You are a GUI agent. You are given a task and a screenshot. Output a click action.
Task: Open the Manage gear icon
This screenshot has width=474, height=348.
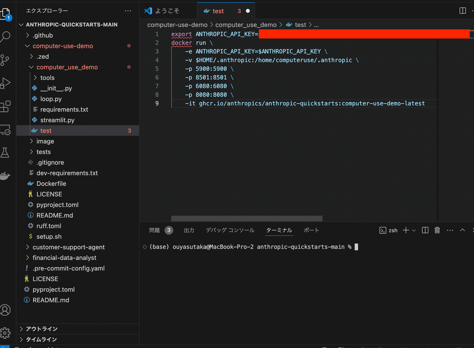tap(5, 333)
